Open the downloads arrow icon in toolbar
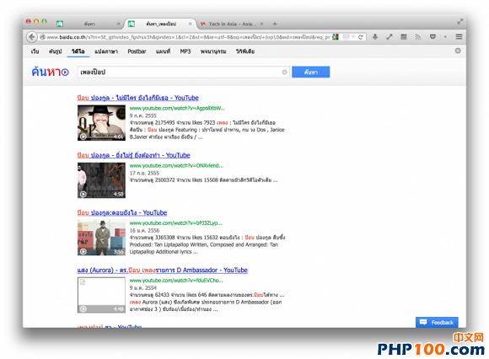This screenshot has width=489, height=359. point(375,37)
